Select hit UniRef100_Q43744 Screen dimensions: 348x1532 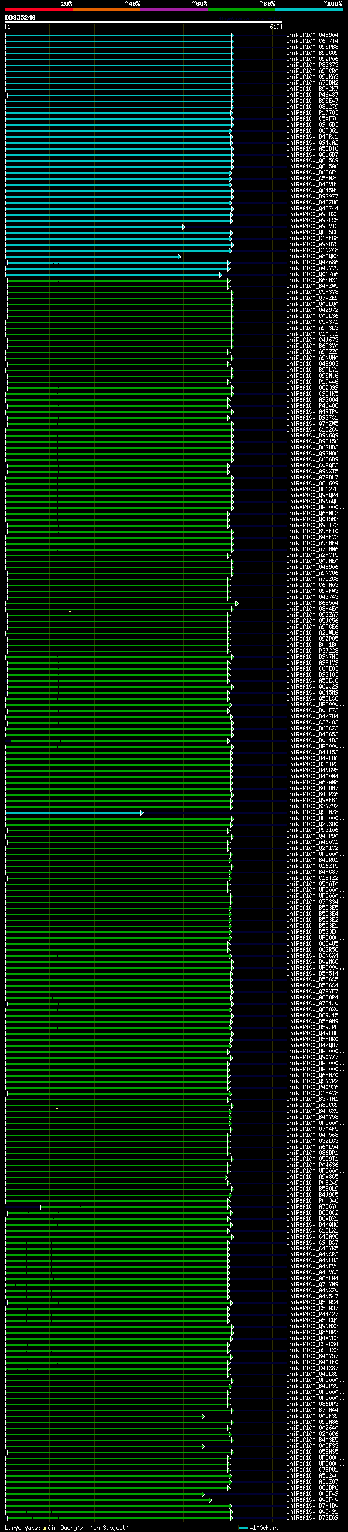[312, 209]
